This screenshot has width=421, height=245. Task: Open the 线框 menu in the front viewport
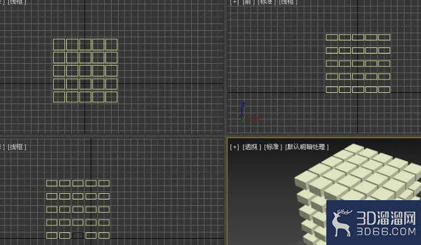pyautogui.click(x=288, y=2)
